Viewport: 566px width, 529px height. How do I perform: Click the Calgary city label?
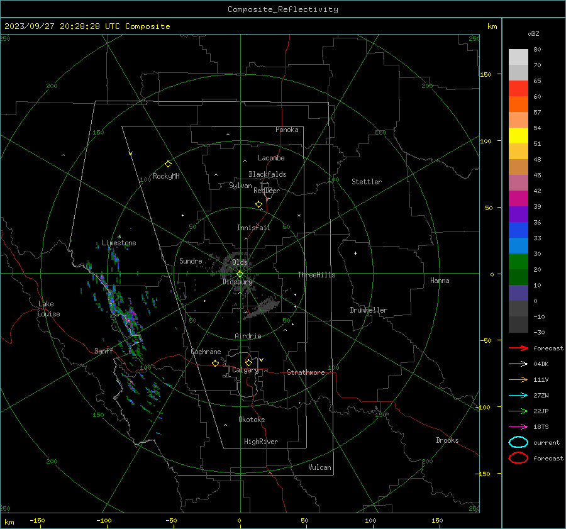(245, 370)
